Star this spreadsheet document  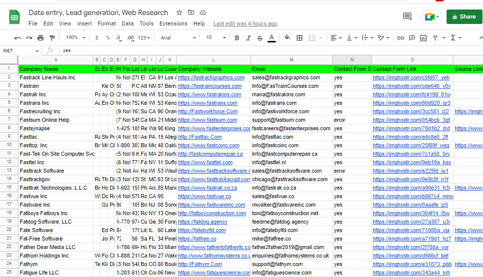(179, 12)
